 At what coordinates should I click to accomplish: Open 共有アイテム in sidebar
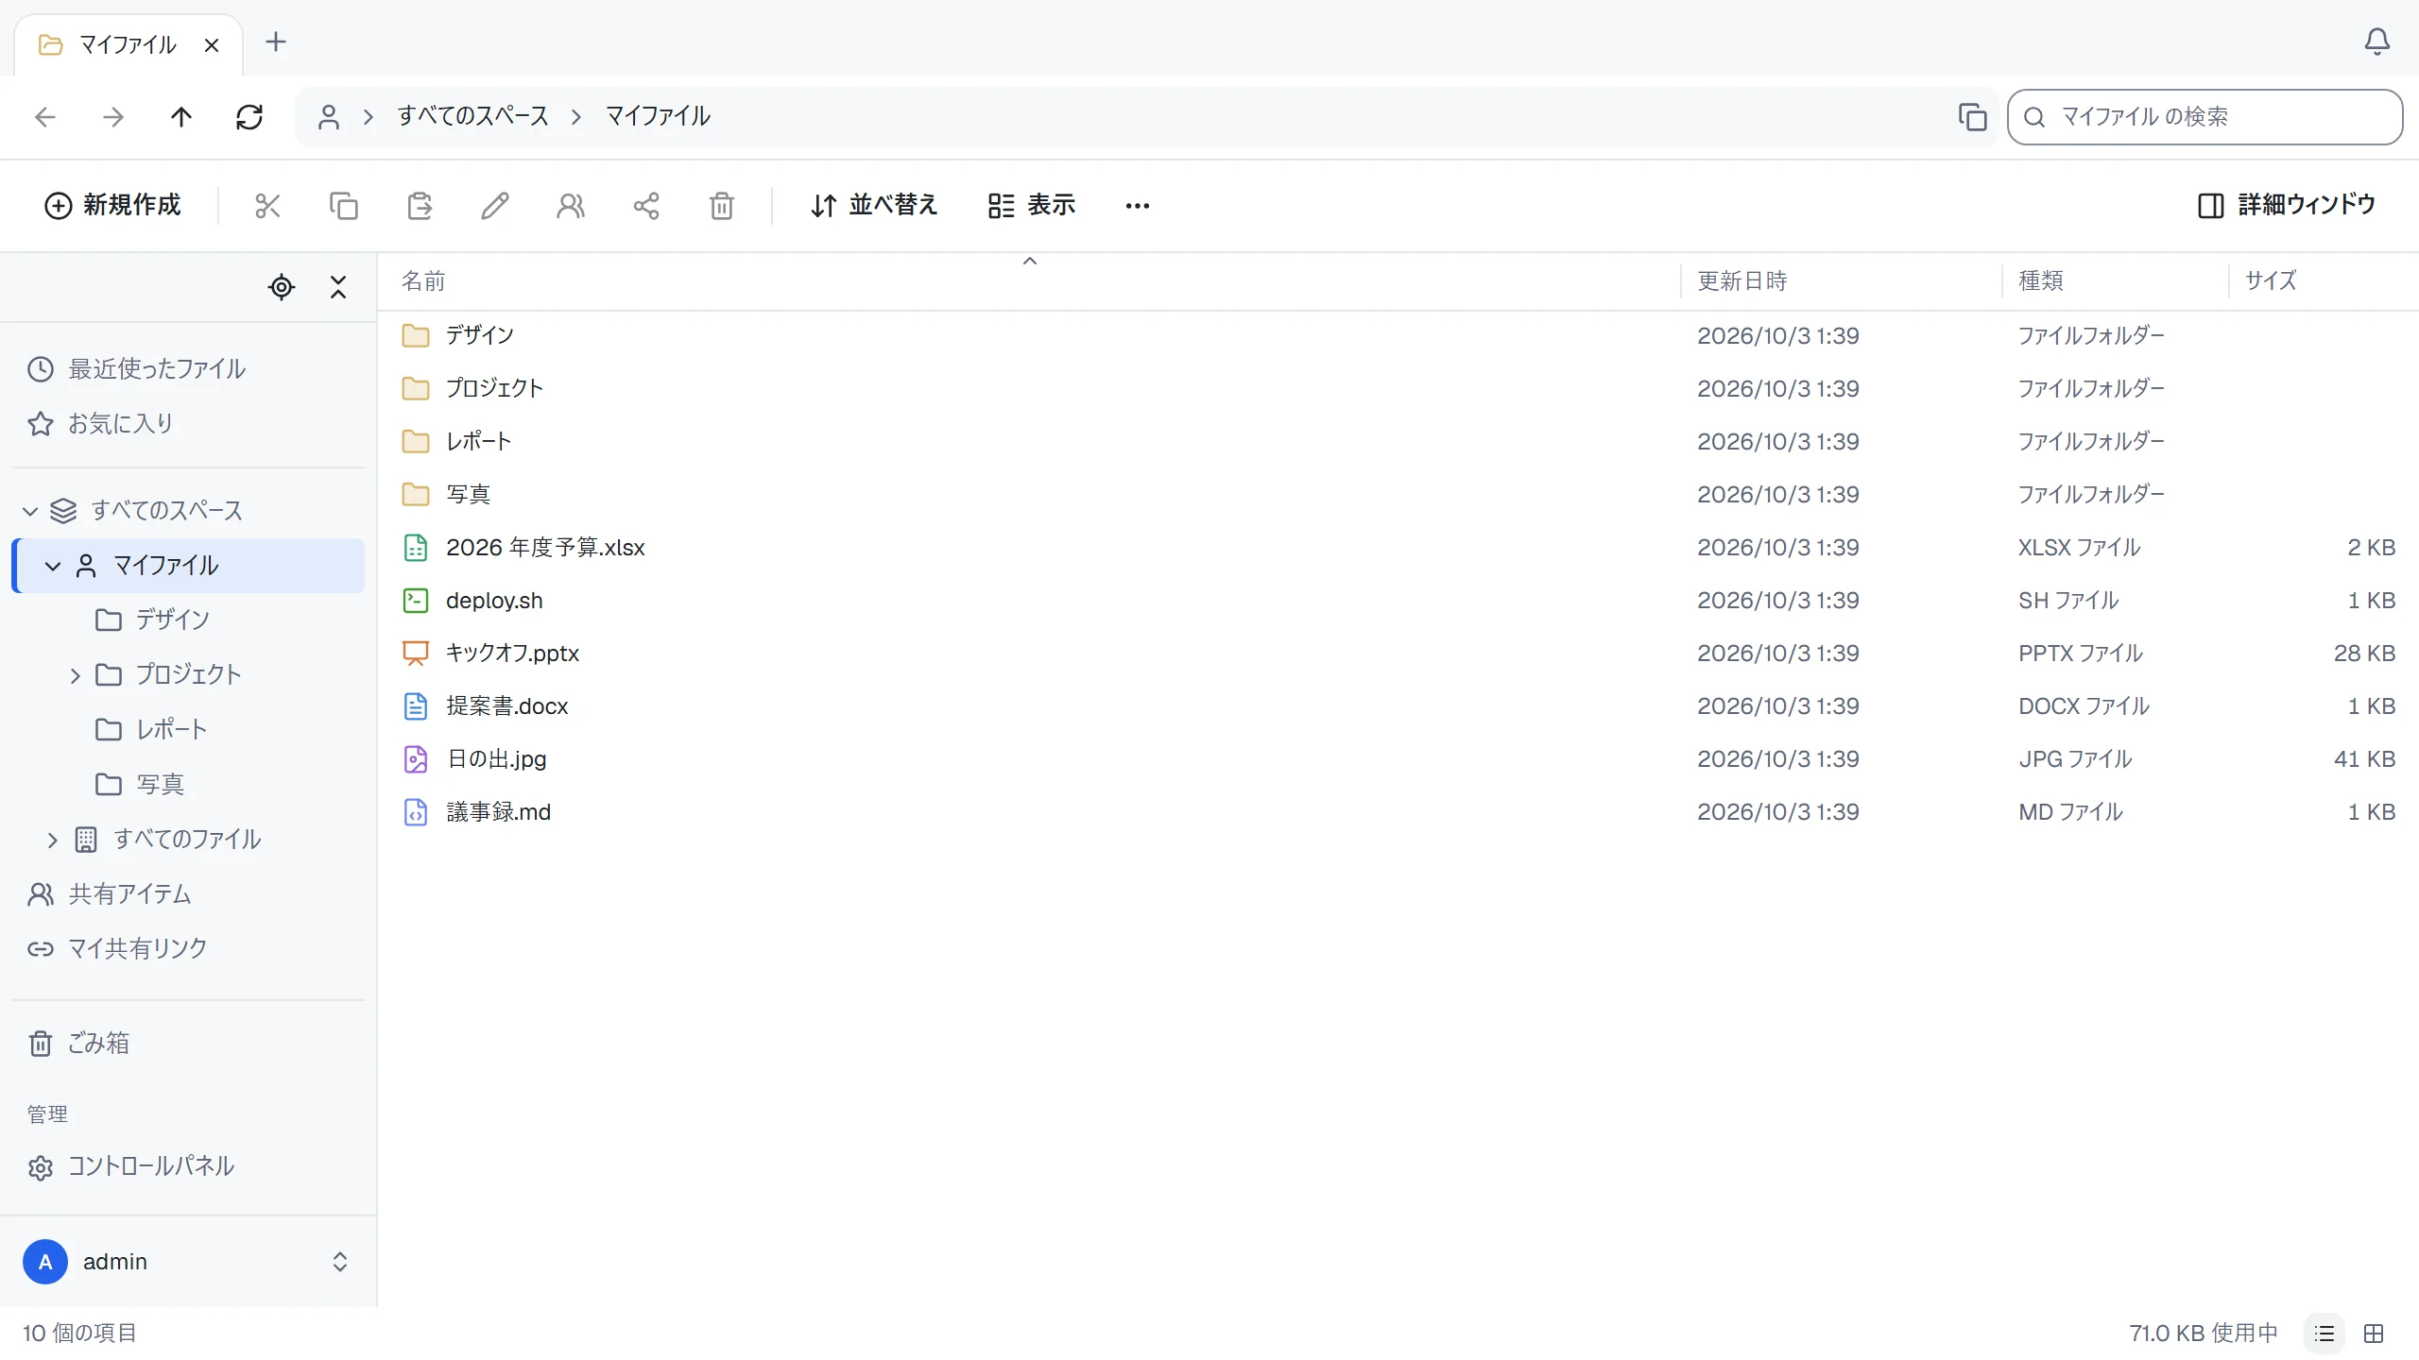tap(188, 894)
